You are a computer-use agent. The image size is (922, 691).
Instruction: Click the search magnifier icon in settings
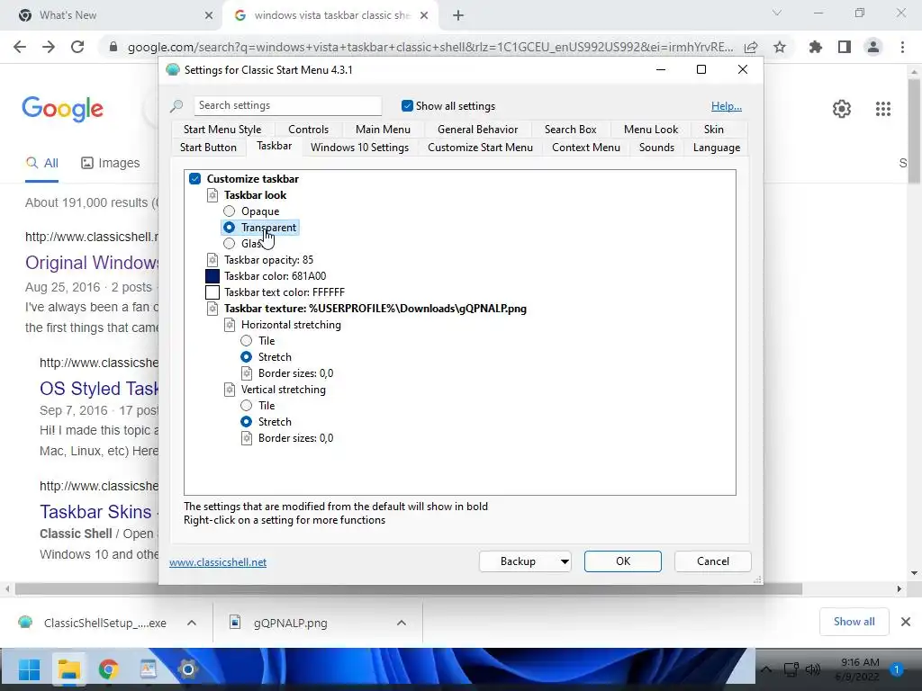[176, 106]
